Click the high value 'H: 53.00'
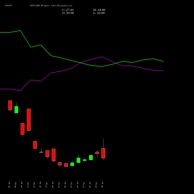 [x=99, y=10]
